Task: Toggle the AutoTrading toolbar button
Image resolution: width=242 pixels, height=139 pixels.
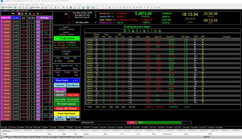Action: (x=7, y=7)
